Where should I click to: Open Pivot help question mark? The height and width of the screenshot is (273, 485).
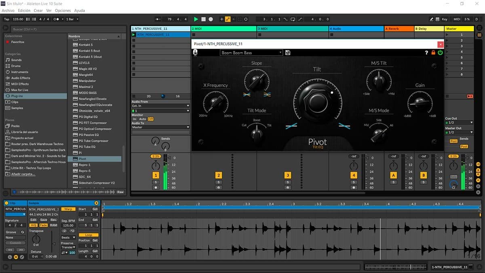click(x=426, y=53)
